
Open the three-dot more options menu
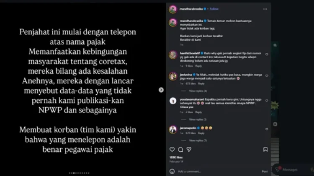265,9
